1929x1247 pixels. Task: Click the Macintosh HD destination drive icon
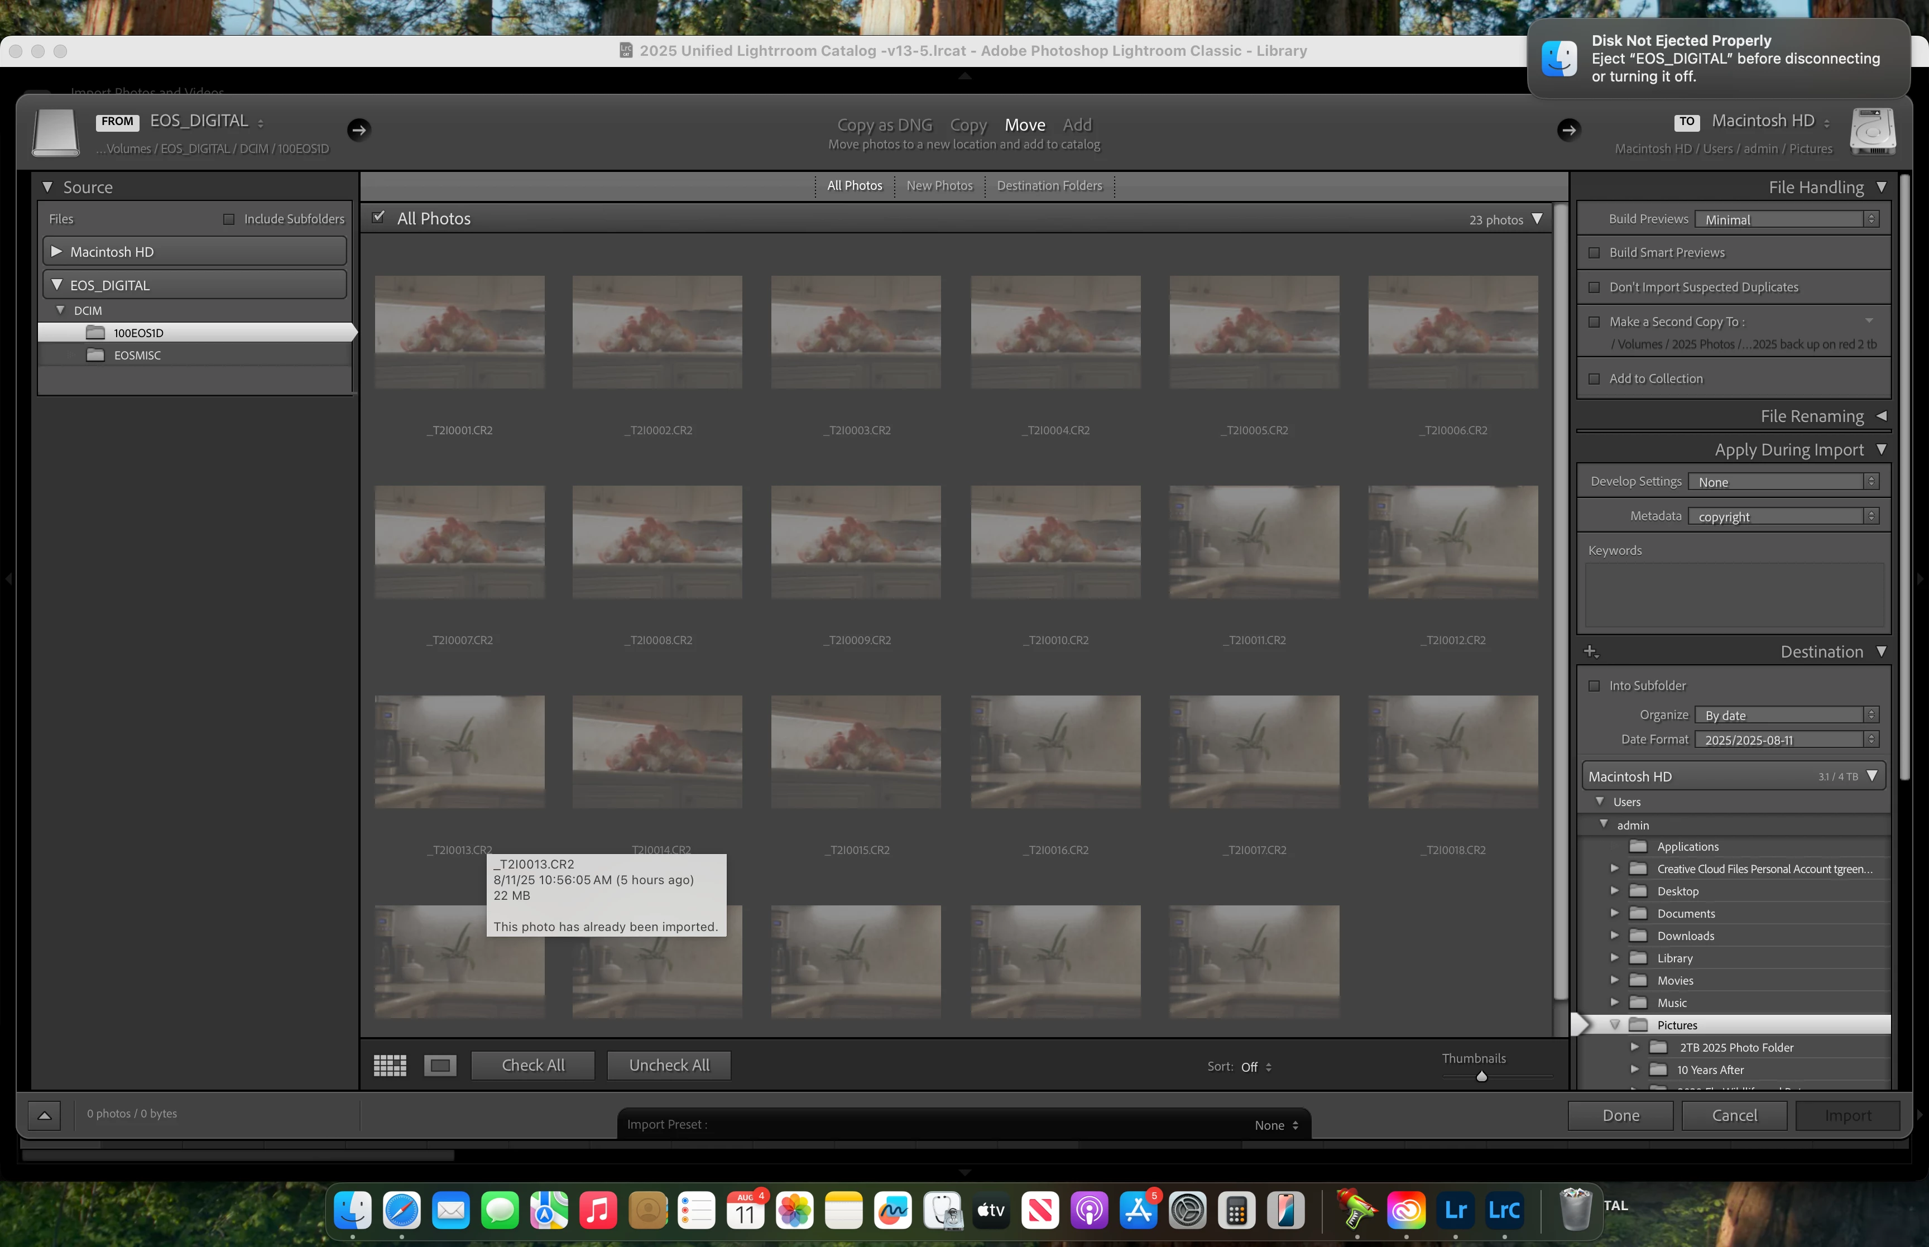(1872, 131)
